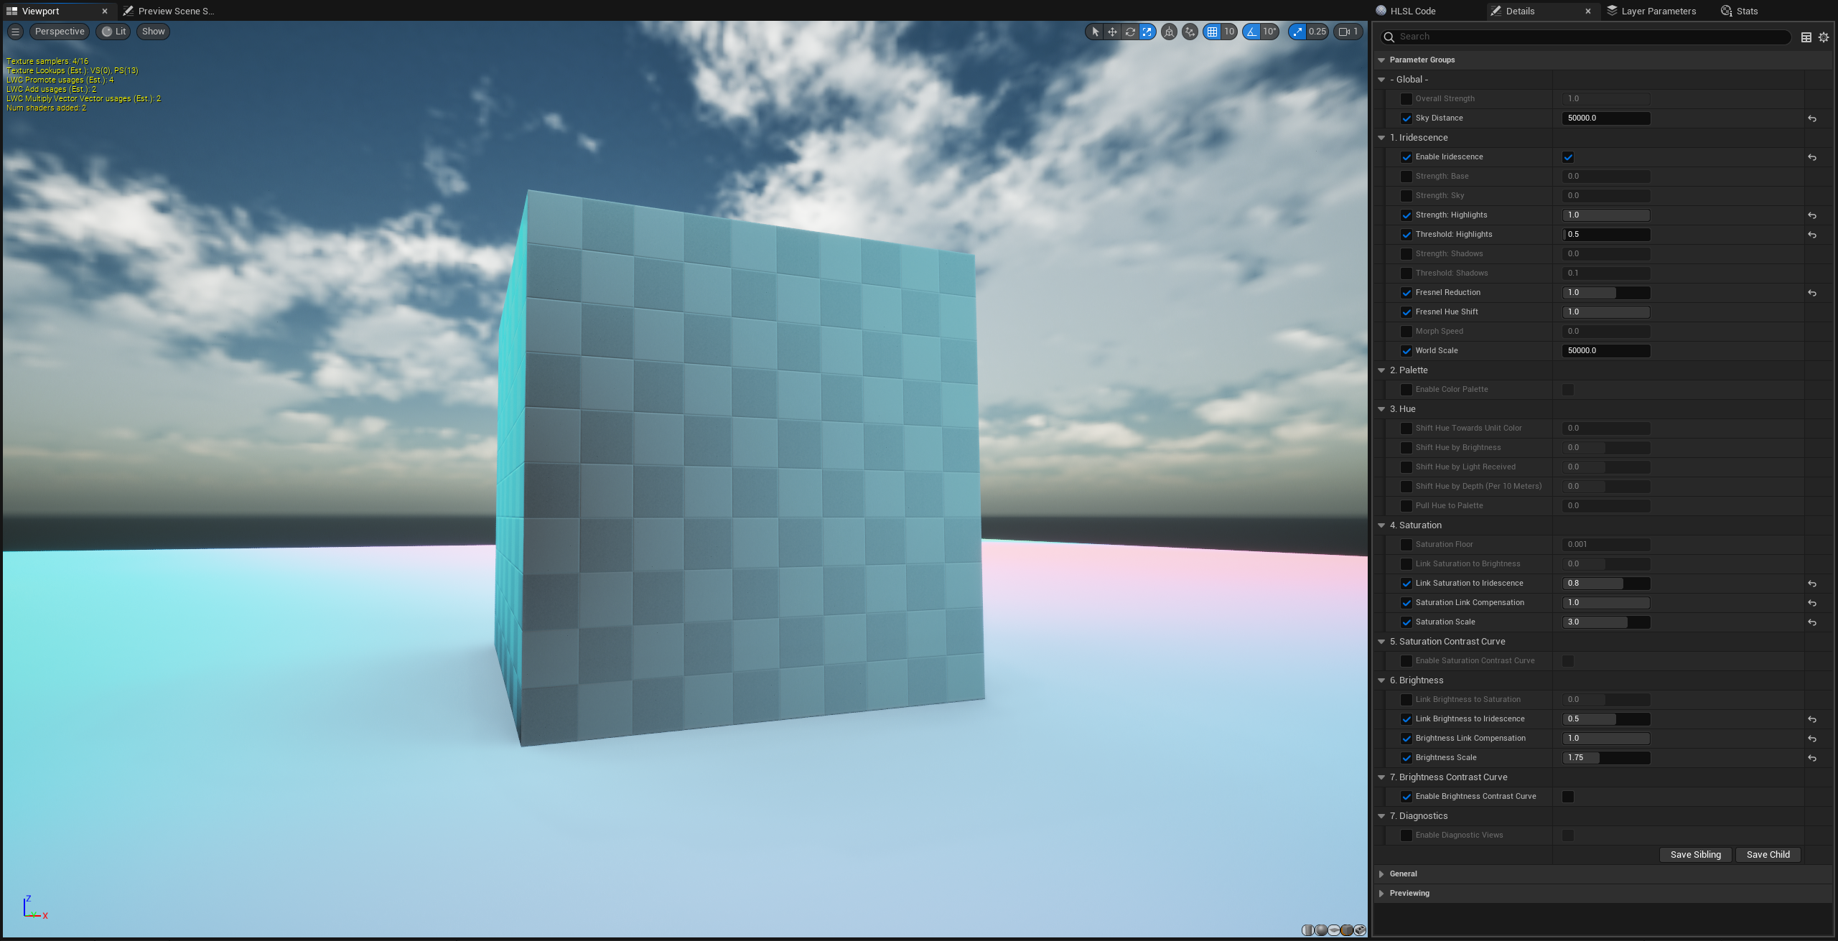This screenshot has width=1838, height=941.
Task: Click the Save Child button
Action: 1768,855
